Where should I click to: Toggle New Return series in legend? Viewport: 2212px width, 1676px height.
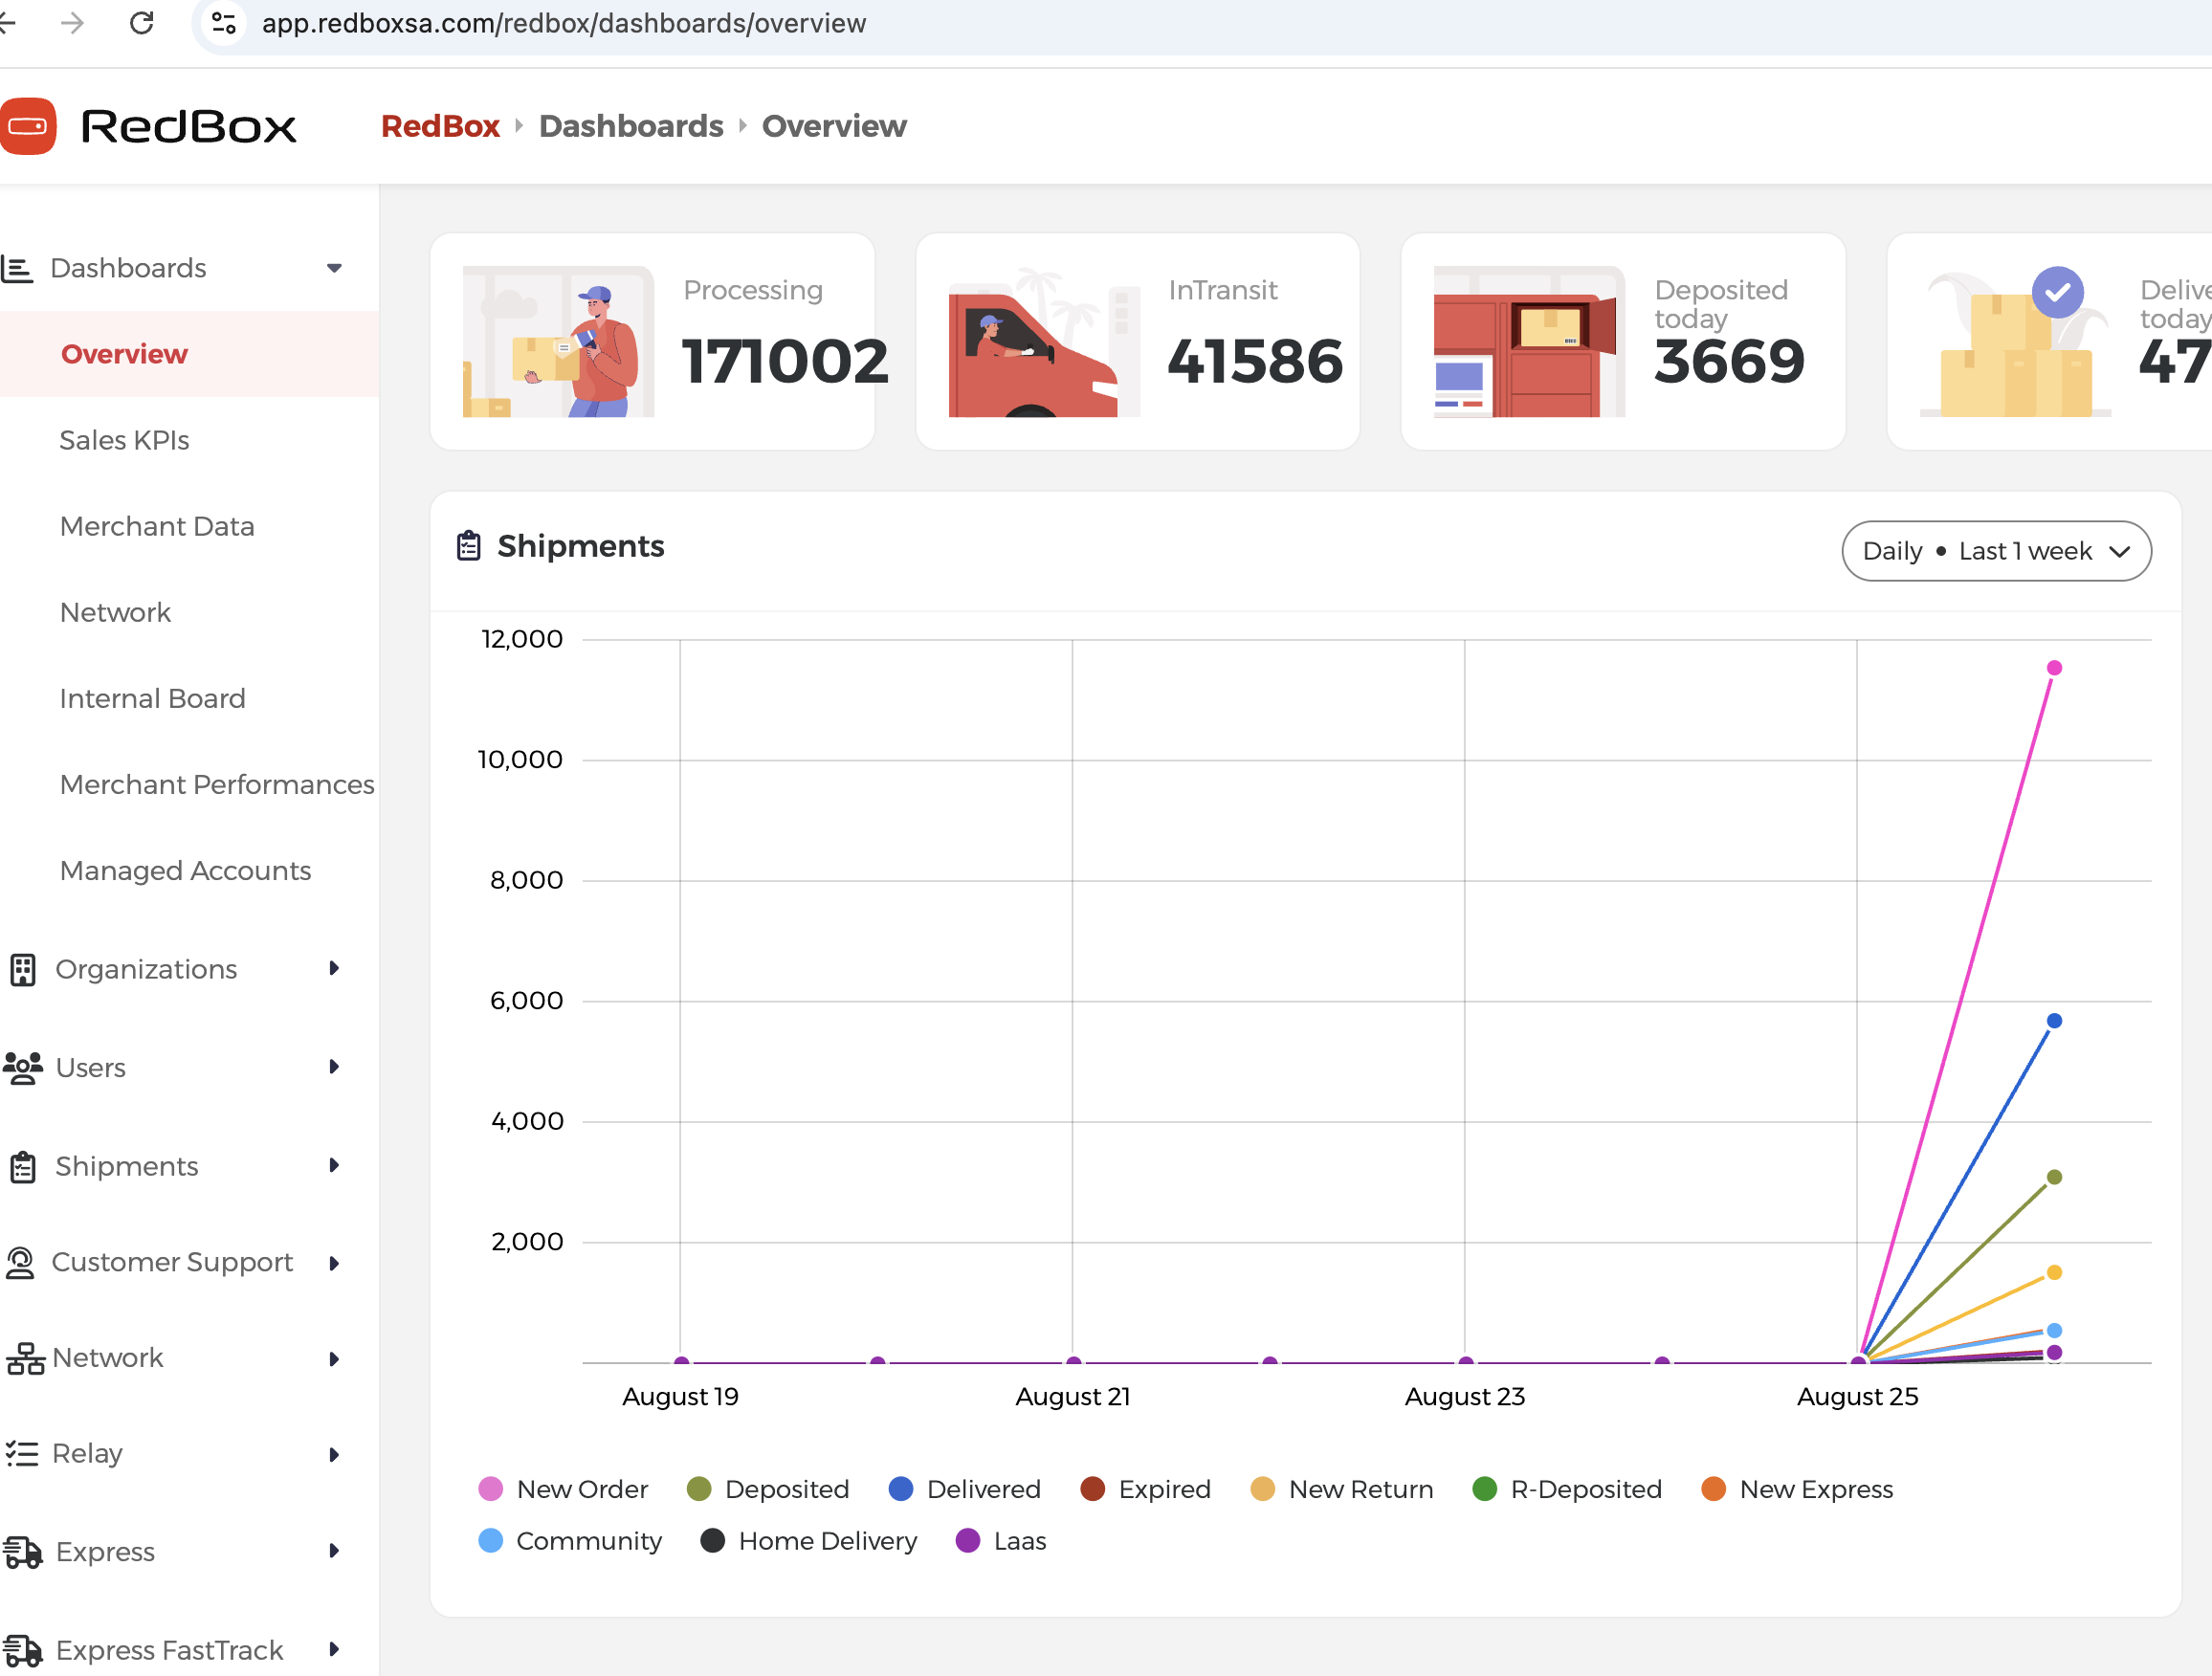click(1342, 1489)
